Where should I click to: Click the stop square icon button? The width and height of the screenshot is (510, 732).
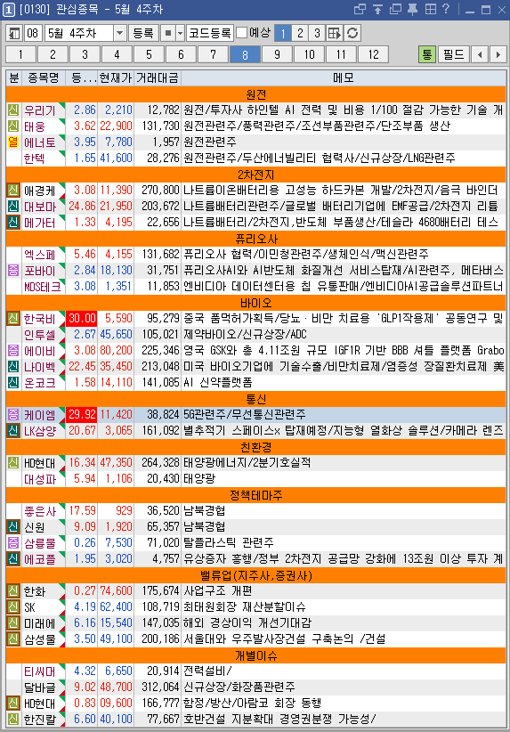pyautogui.click(x=167, y=33)
